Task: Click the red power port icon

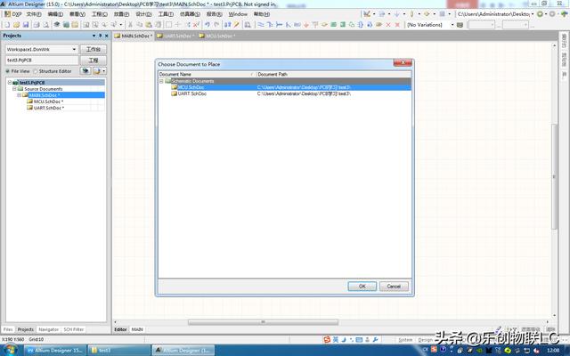Action: [306, 25]
